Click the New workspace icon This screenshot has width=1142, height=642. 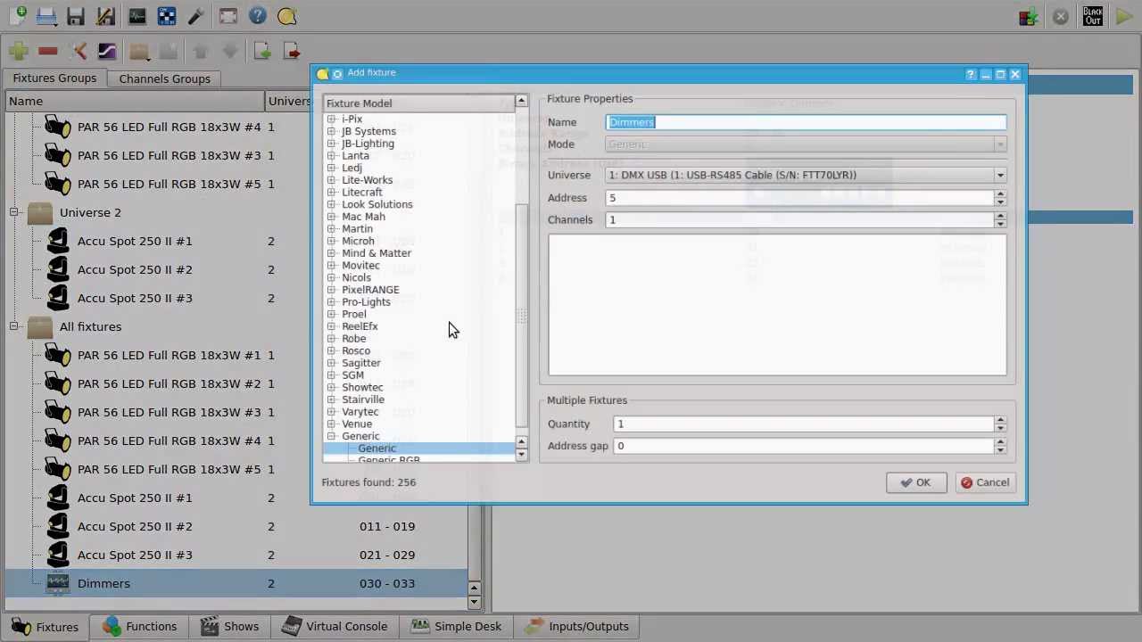(17, 16)
